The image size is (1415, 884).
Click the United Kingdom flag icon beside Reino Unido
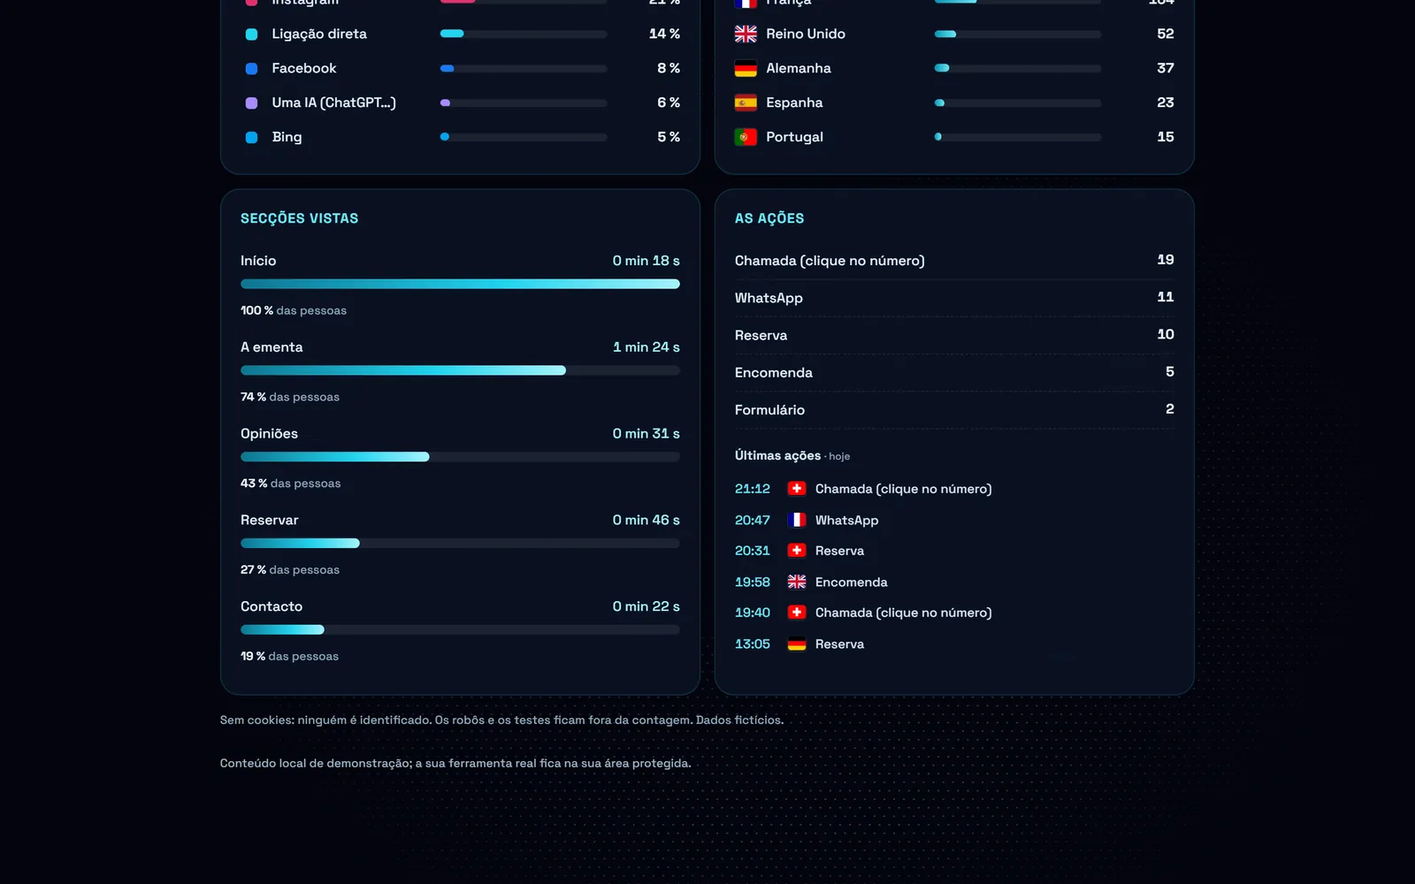pyautogui.click(x=746, y=34)
